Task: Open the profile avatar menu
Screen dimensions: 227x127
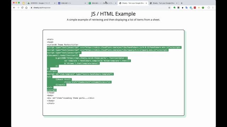Action: (x=209, y=8)
